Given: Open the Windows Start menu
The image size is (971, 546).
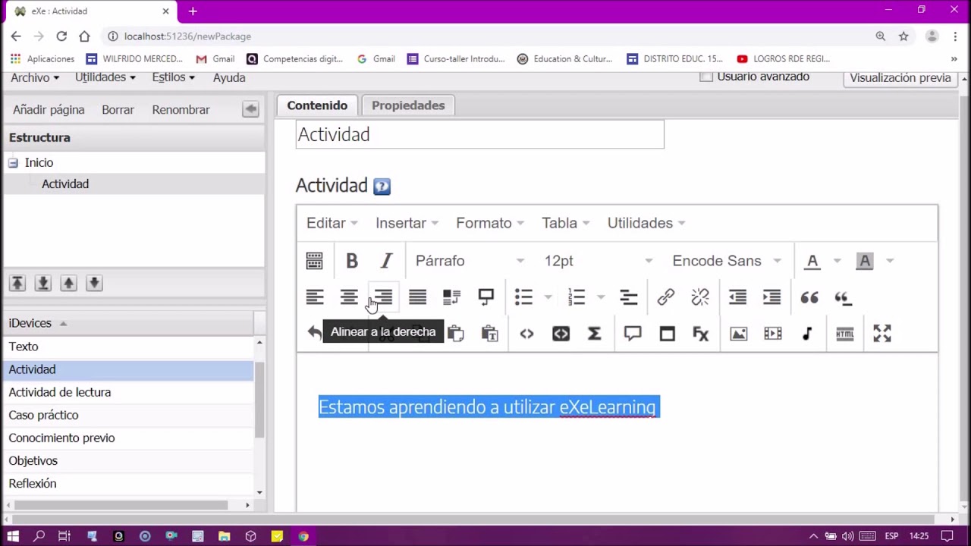Looking at the screenshot, I should click(x=13, y=536).
